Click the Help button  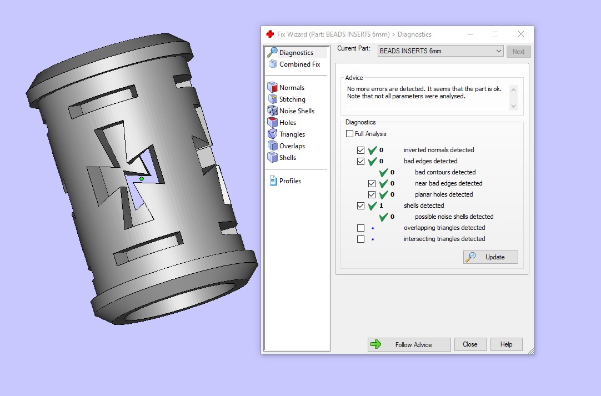point(507,344)
